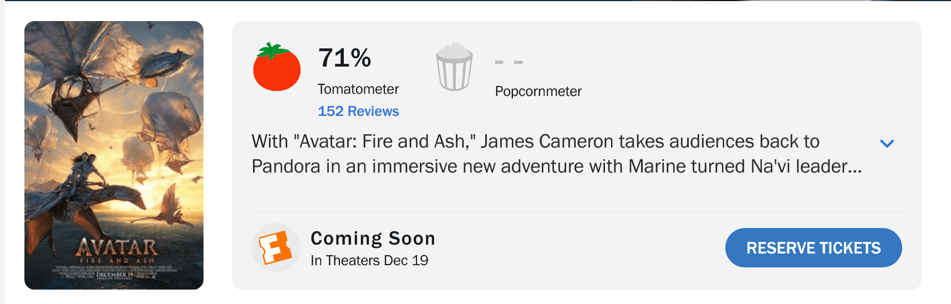Screen dimensions: 951x304
Task: Click the word Pandora in synopsis
Action: click(286, 167)
